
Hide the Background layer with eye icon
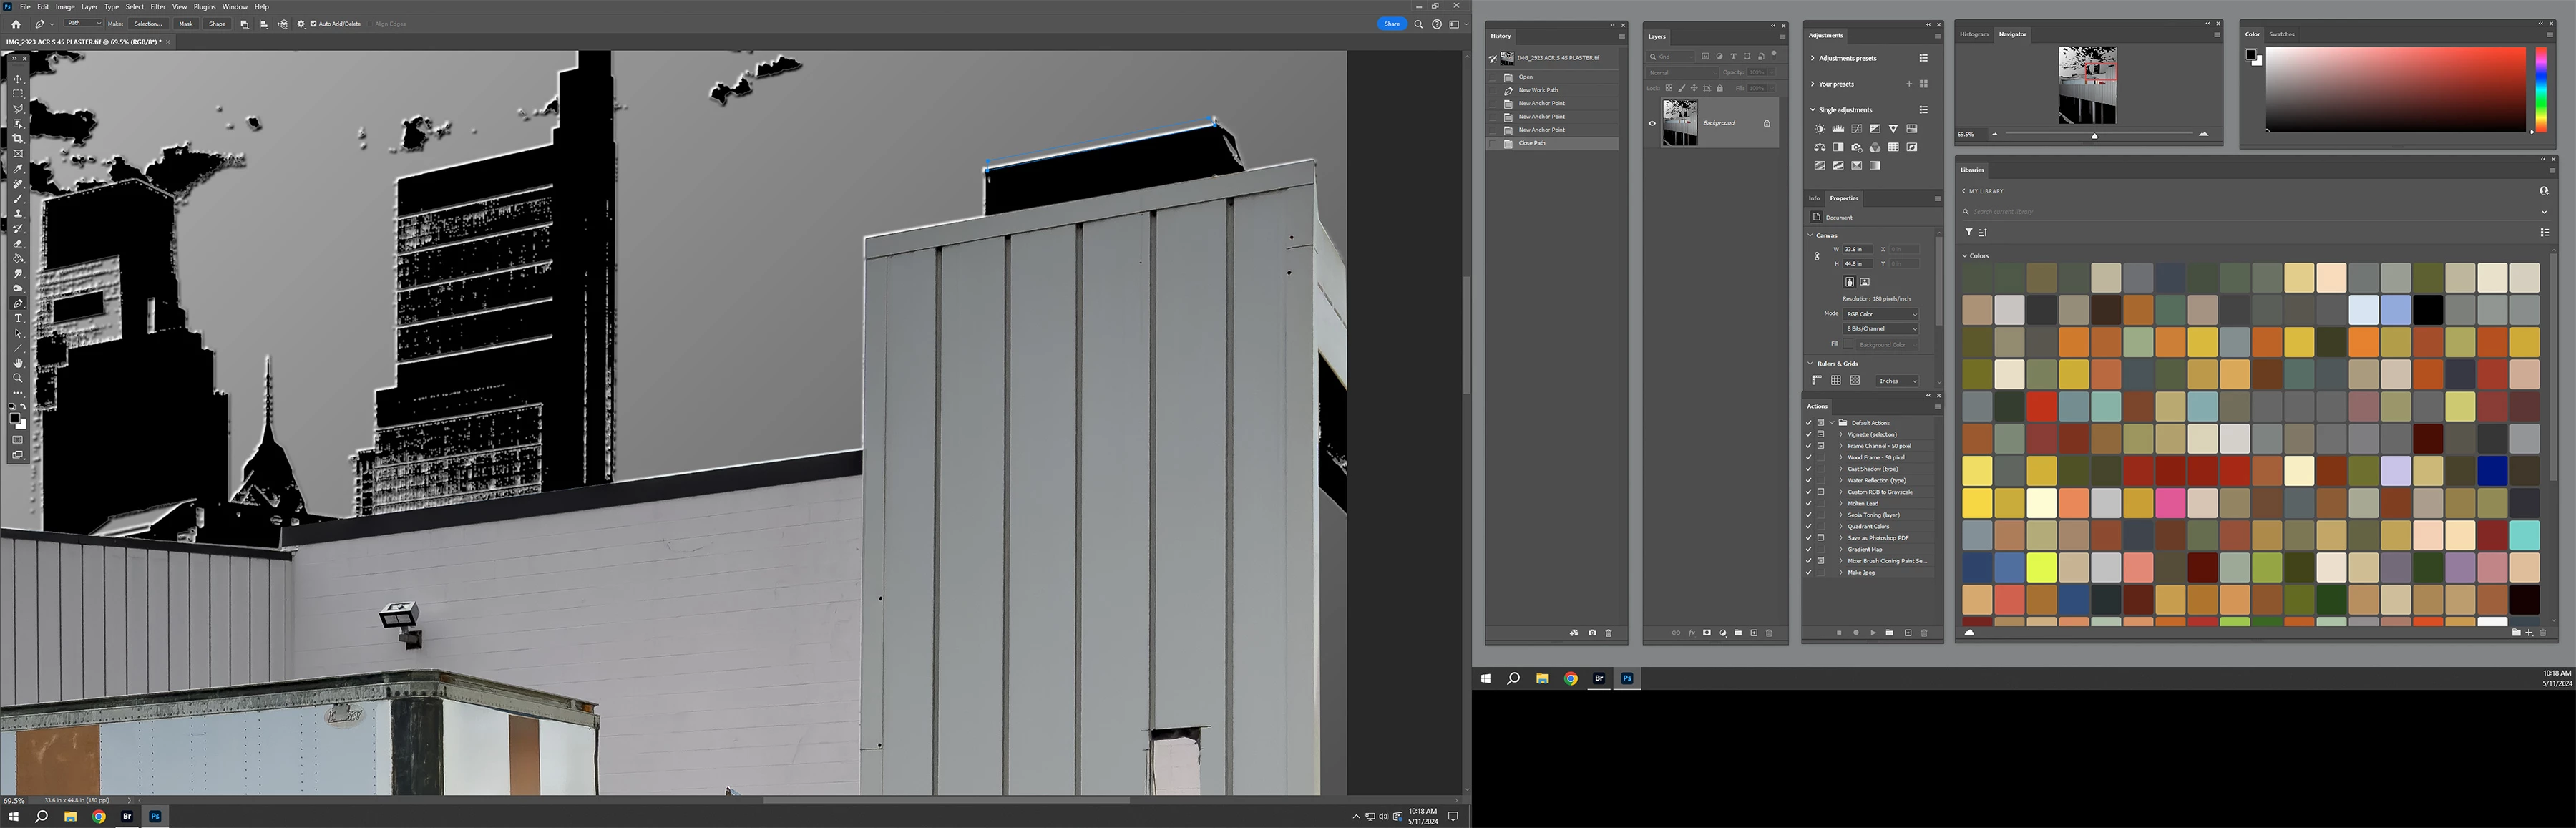tap(1652, 123)
